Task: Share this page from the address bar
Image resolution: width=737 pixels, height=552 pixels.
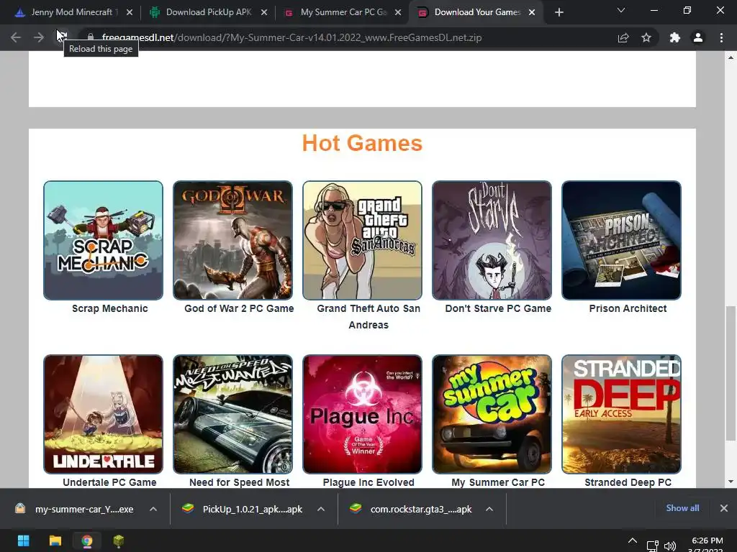Action: pos(623,37)
